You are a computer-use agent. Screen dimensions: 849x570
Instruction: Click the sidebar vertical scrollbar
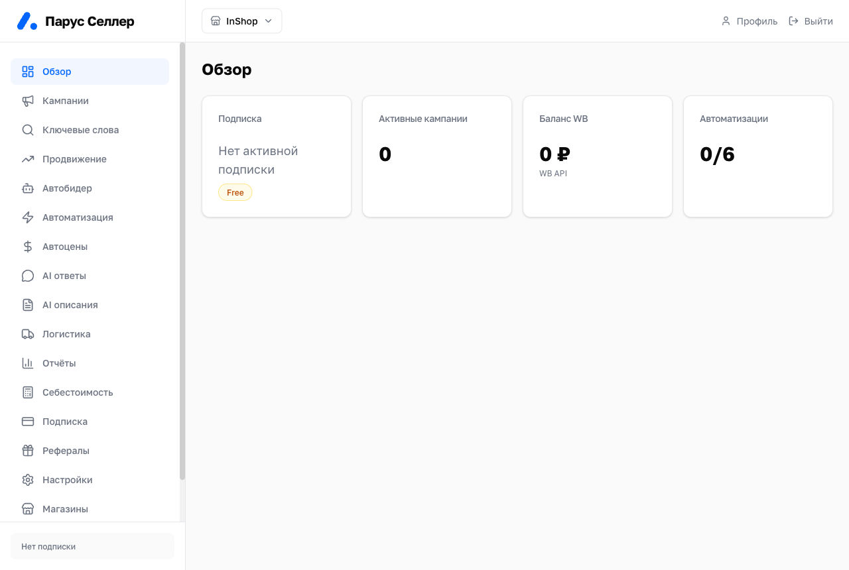pyautogui.click(x=182, y=261)
